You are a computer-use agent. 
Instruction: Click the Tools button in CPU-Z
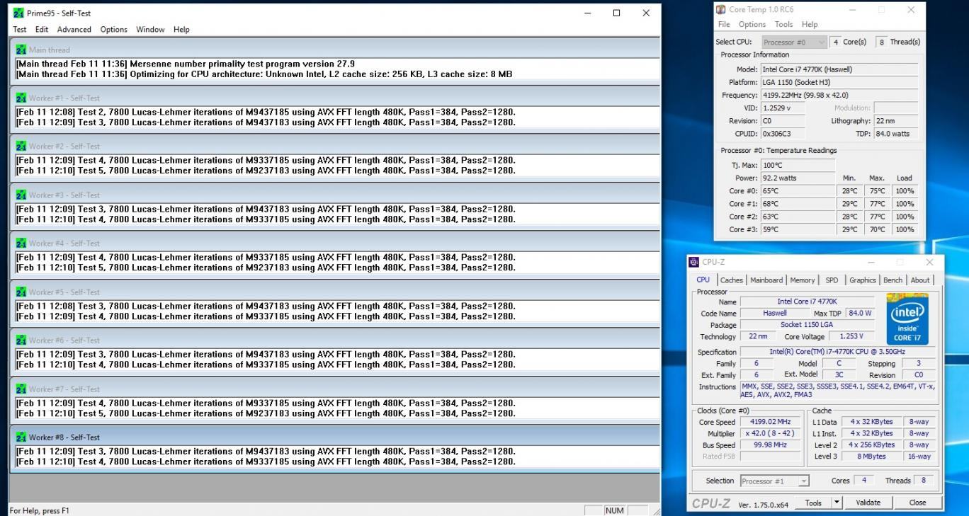[x=813, y=503]
